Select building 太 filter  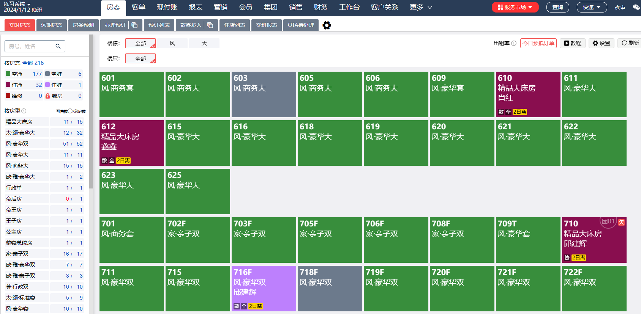[204, 43]
